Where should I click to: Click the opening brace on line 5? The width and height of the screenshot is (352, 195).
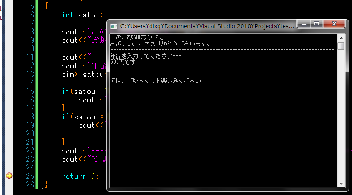coord(46,6)
